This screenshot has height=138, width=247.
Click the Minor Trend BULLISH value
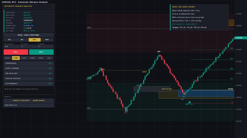point(27,15)
